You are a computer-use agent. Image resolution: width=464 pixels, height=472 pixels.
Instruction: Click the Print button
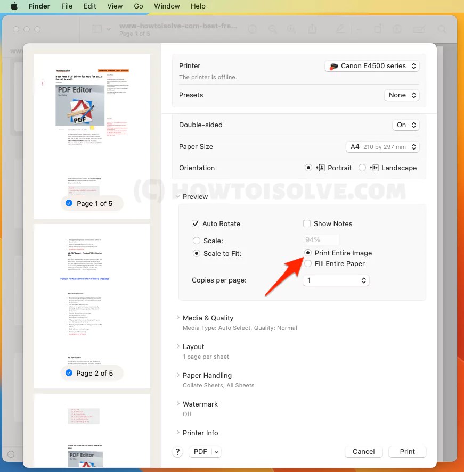(407, 451)
